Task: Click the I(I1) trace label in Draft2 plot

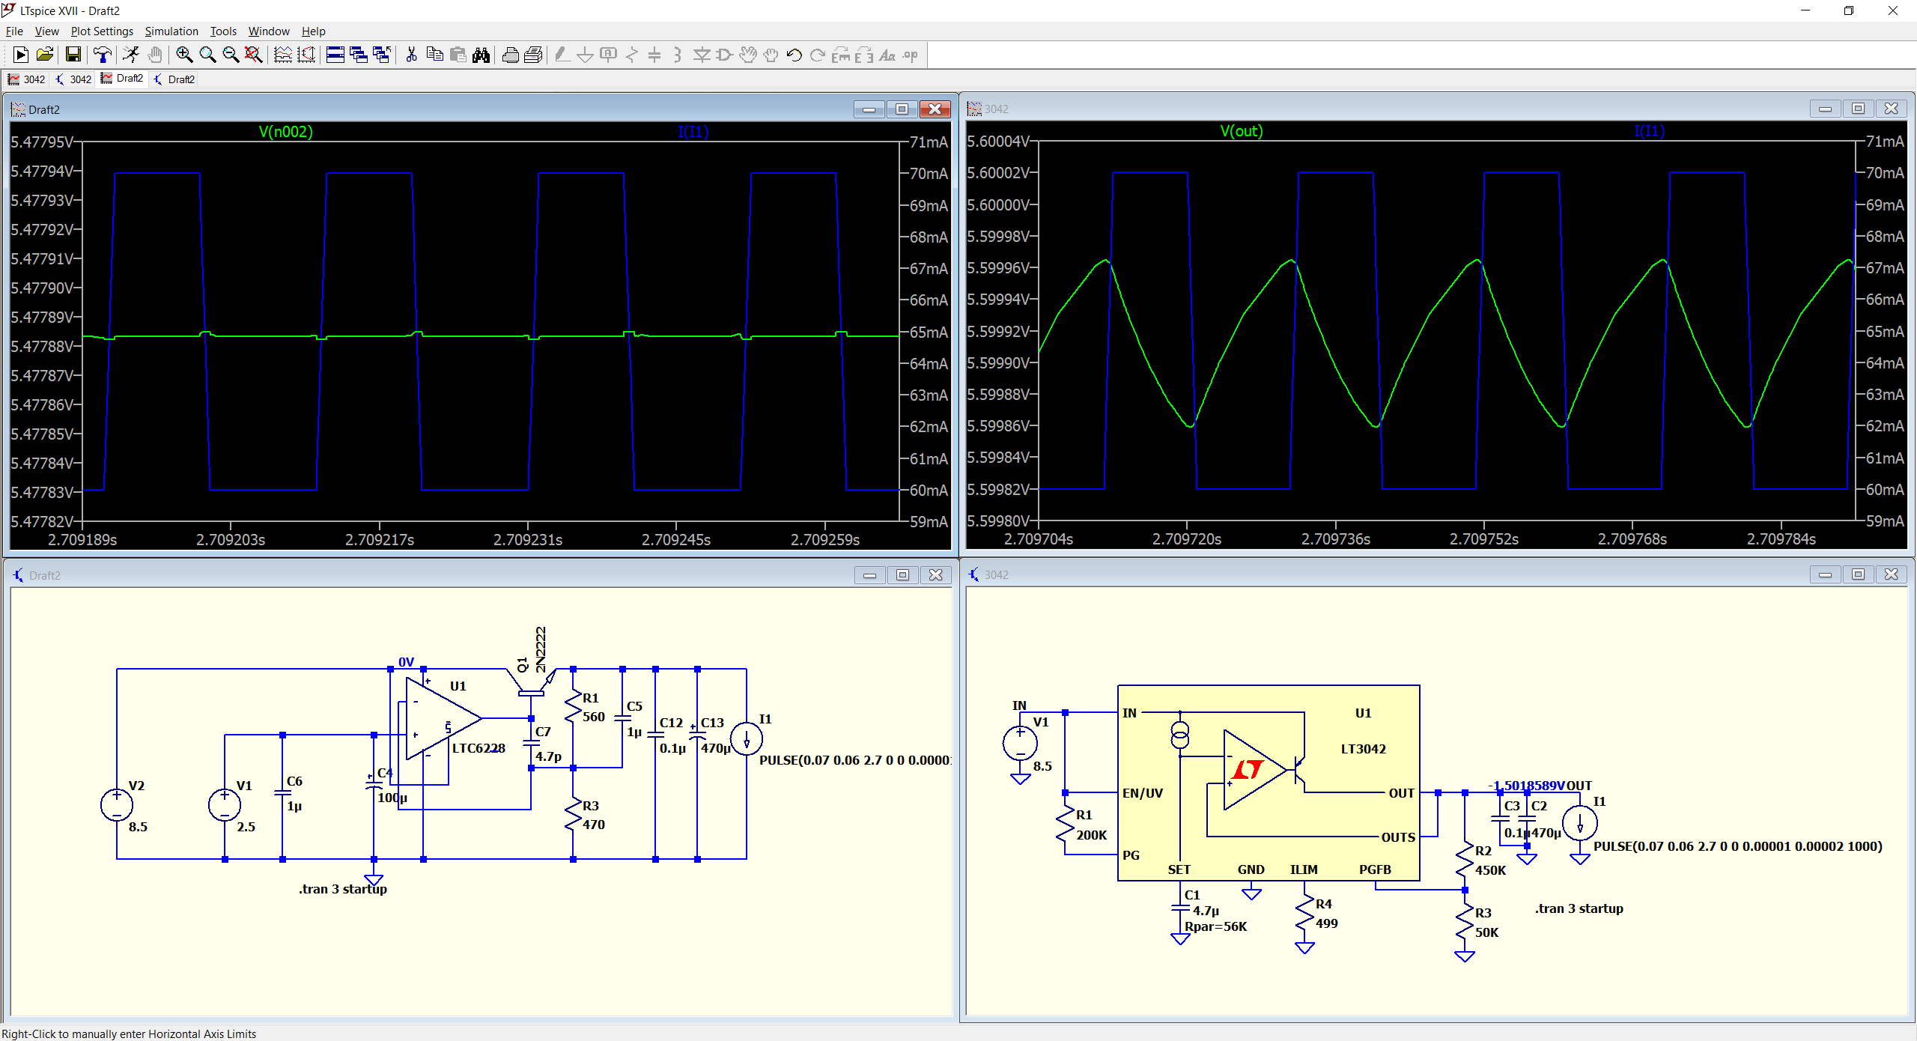Action: [693, 132]
